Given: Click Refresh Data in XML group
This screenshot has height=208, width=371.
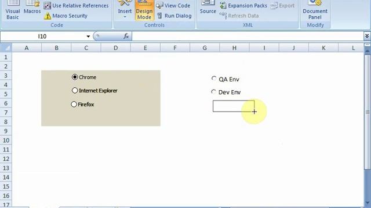Looking at the screenshot, I should pos(239,16).
